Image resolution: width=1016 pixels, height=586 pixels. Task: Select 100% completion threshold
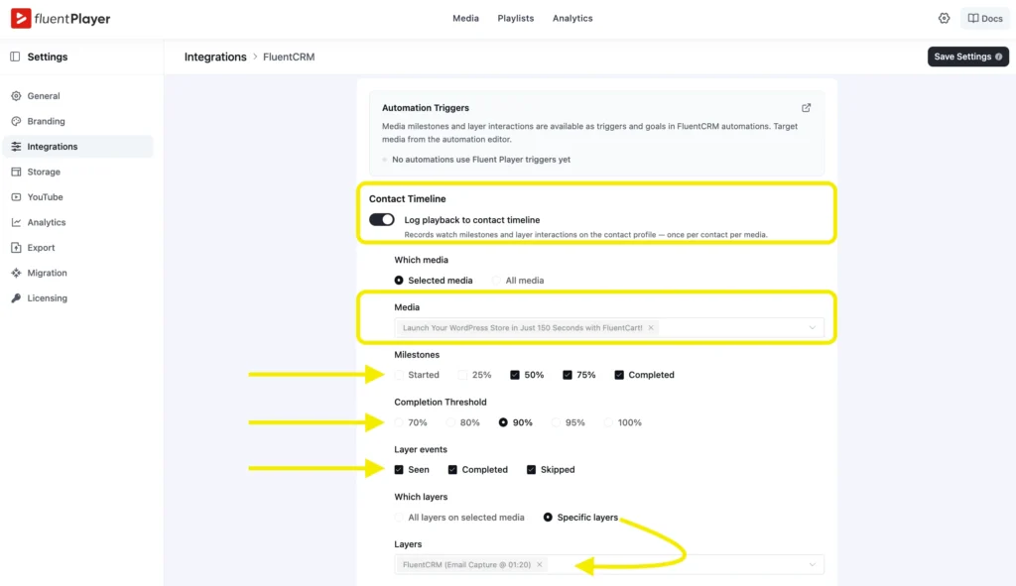tap(608, 422)
